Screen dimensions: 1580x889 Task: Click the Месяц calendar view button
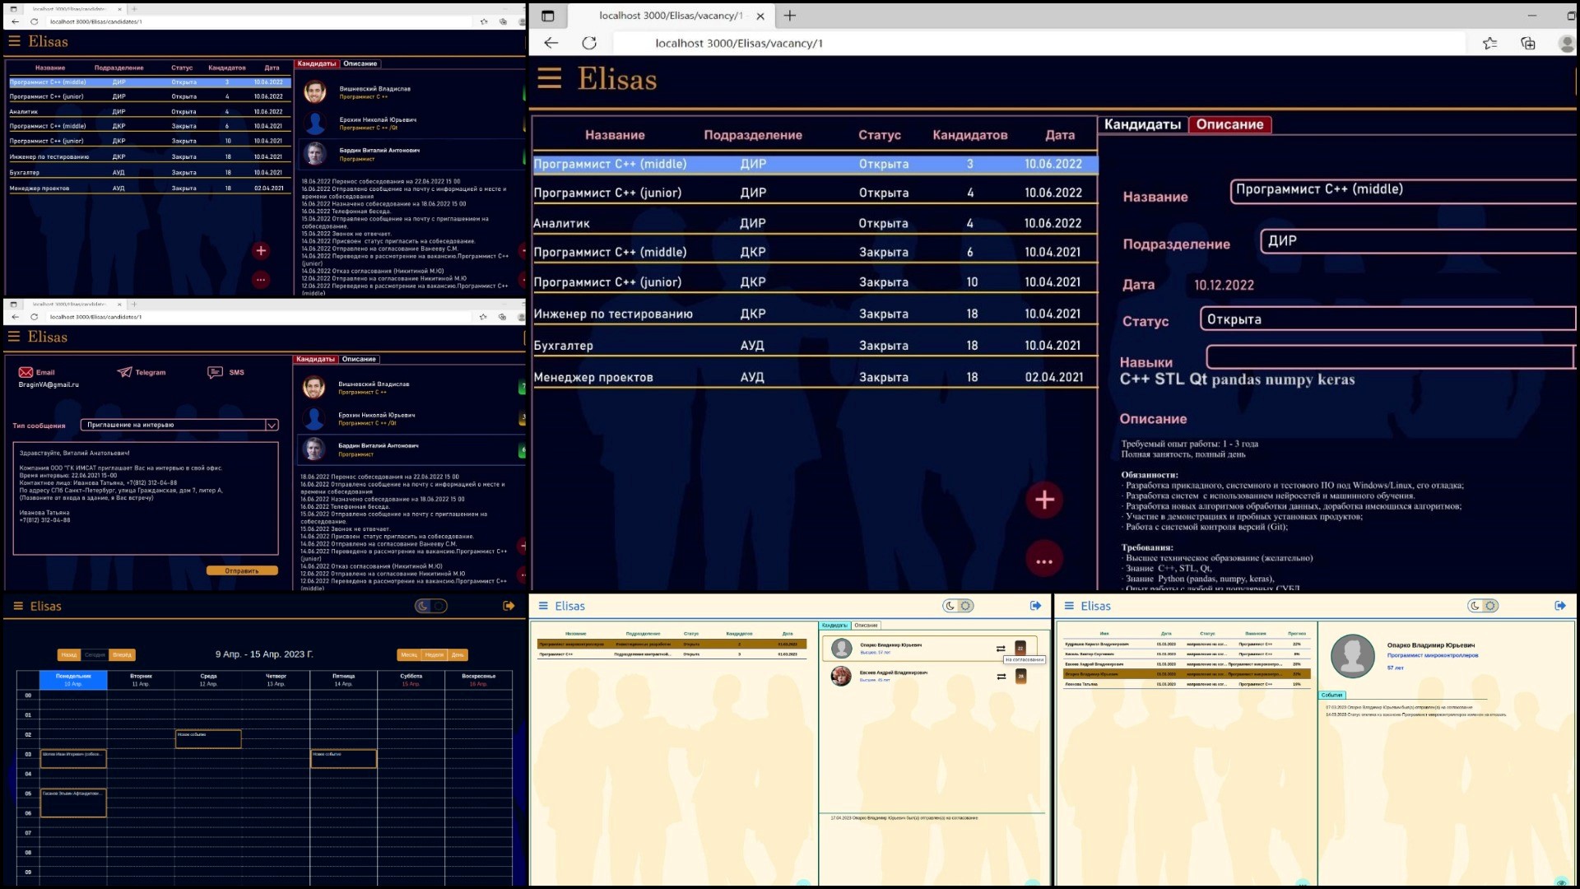(x=409, y=655)
